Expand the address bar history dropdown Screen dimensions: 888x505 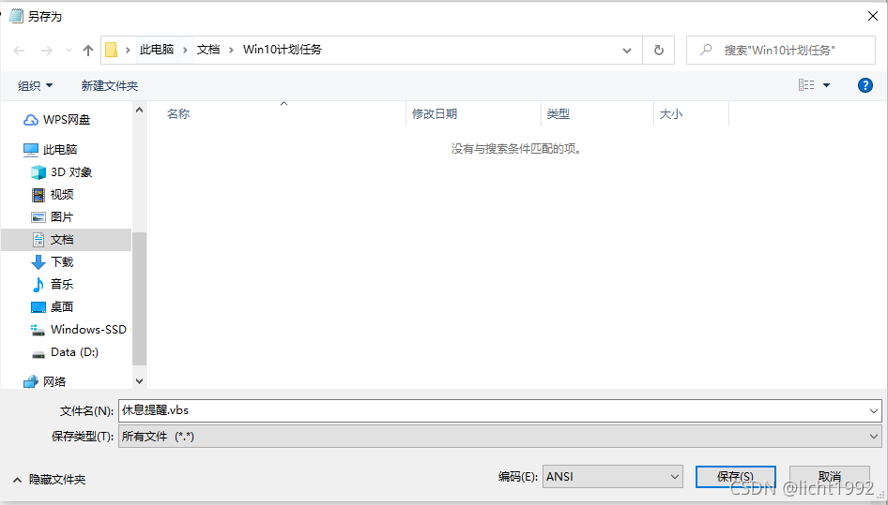(627, 51)
